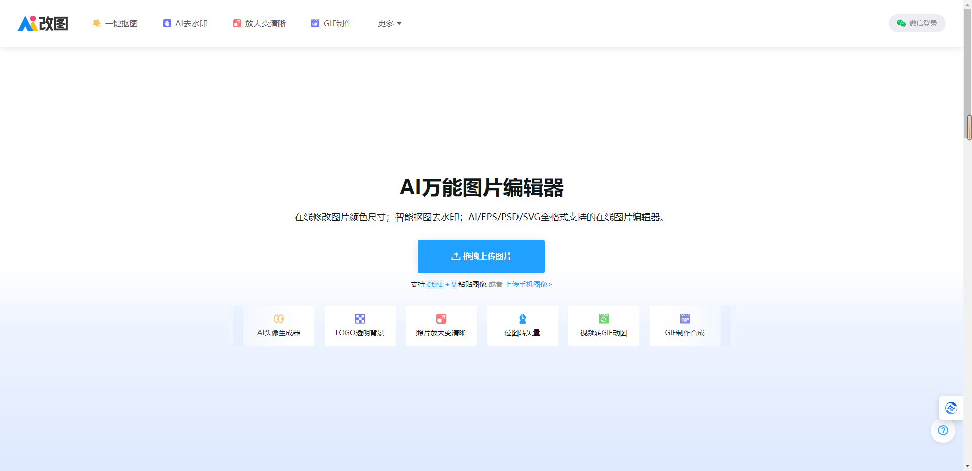
Task: Click the 一键抠图 navigation item
Action: [x=115, y=23]
